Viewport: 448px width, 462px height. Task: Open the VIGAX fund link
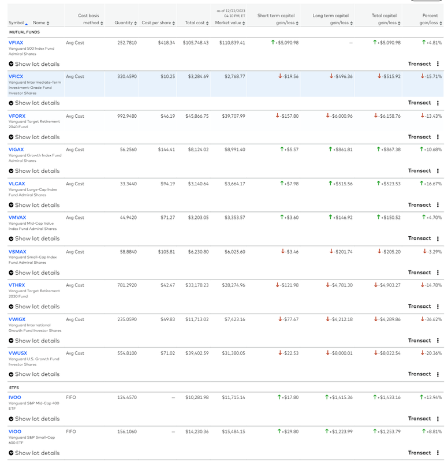coord(16,150)
